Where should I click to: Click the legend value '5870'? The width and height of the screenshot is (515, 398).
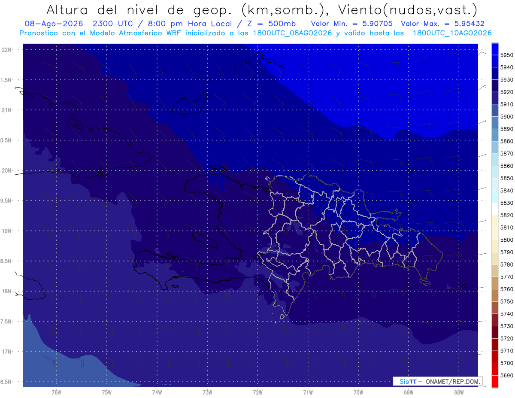click(507, 153)
